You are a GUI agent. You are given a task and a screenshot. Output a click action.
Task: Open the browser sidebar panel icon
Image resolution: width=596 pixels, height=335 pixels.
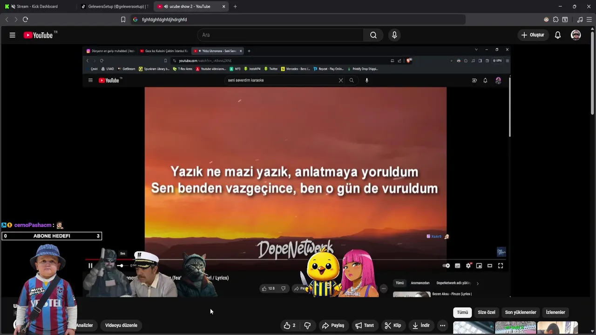click(565, 20)
